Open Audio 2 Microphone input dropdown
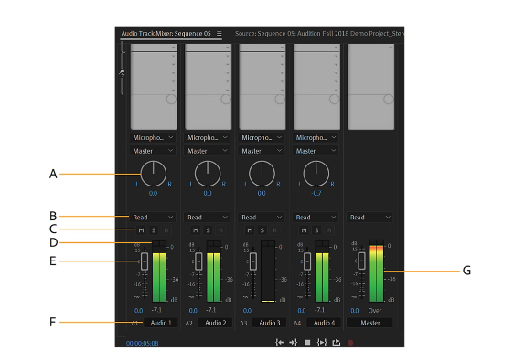This screenshot has height=362, width=514. click(x=207, y=138)
